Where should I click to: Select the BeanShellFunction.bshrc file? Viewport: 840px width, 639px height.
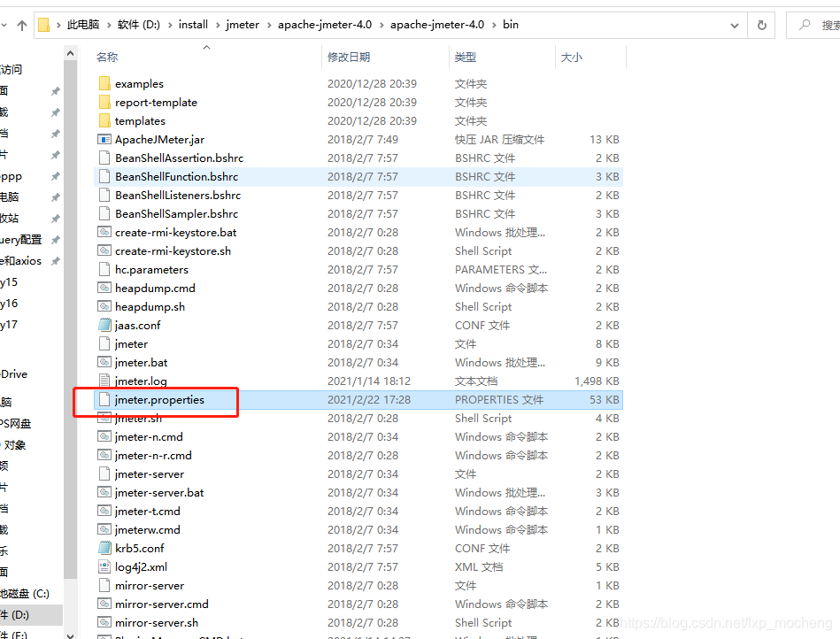358,177
